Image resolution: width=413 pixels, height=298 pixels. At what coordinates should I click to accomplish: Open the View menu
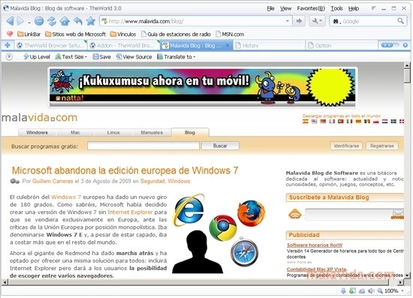point(285,8)
